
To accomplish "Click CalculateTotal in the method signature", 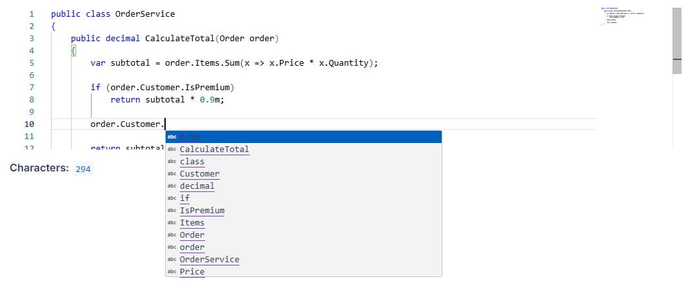I will 180,39.
